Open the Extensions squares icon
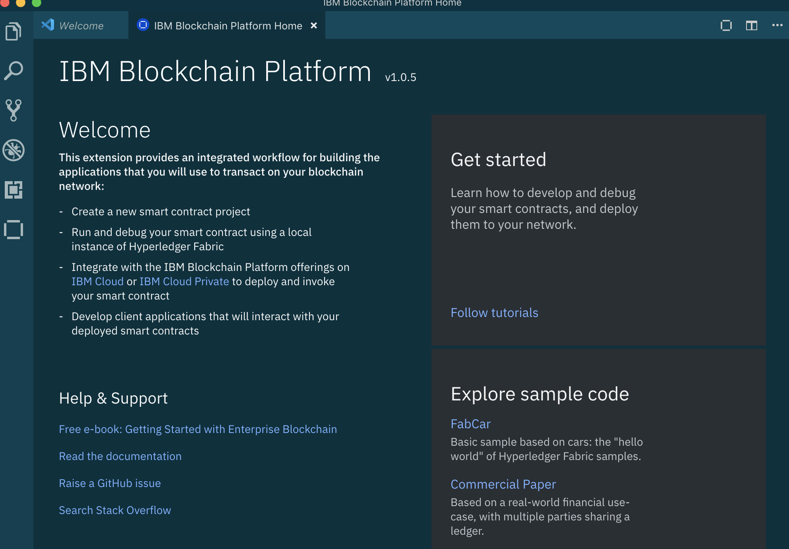The image size is (789, 549). tap(14, 190)
